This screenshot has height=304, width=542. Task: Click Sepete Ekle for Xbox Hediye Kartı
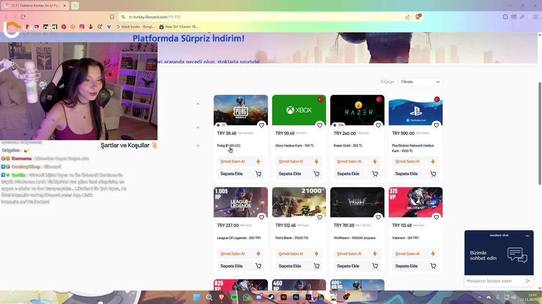299,174
